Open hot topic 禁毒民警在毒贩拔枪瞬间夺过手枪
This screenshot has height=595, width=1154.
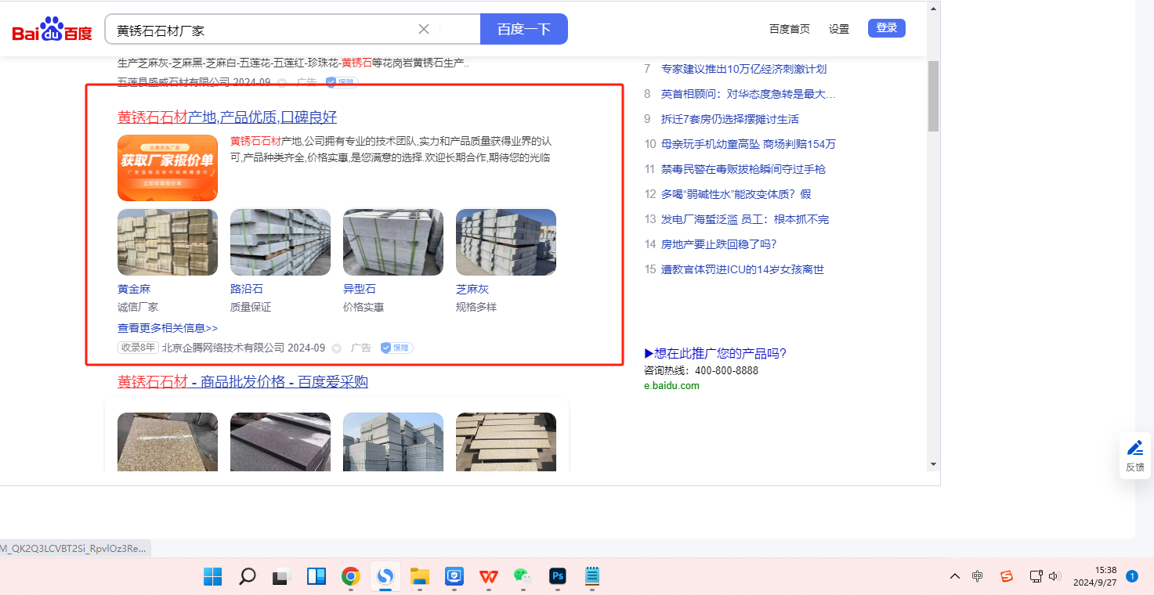coord(743,169)
